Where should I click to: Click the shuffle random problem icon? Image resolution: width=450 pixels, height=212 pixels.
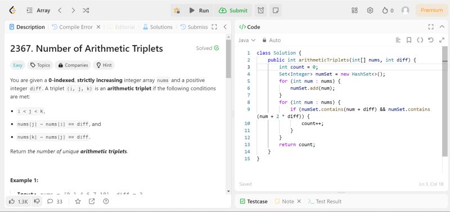point(86,11)
